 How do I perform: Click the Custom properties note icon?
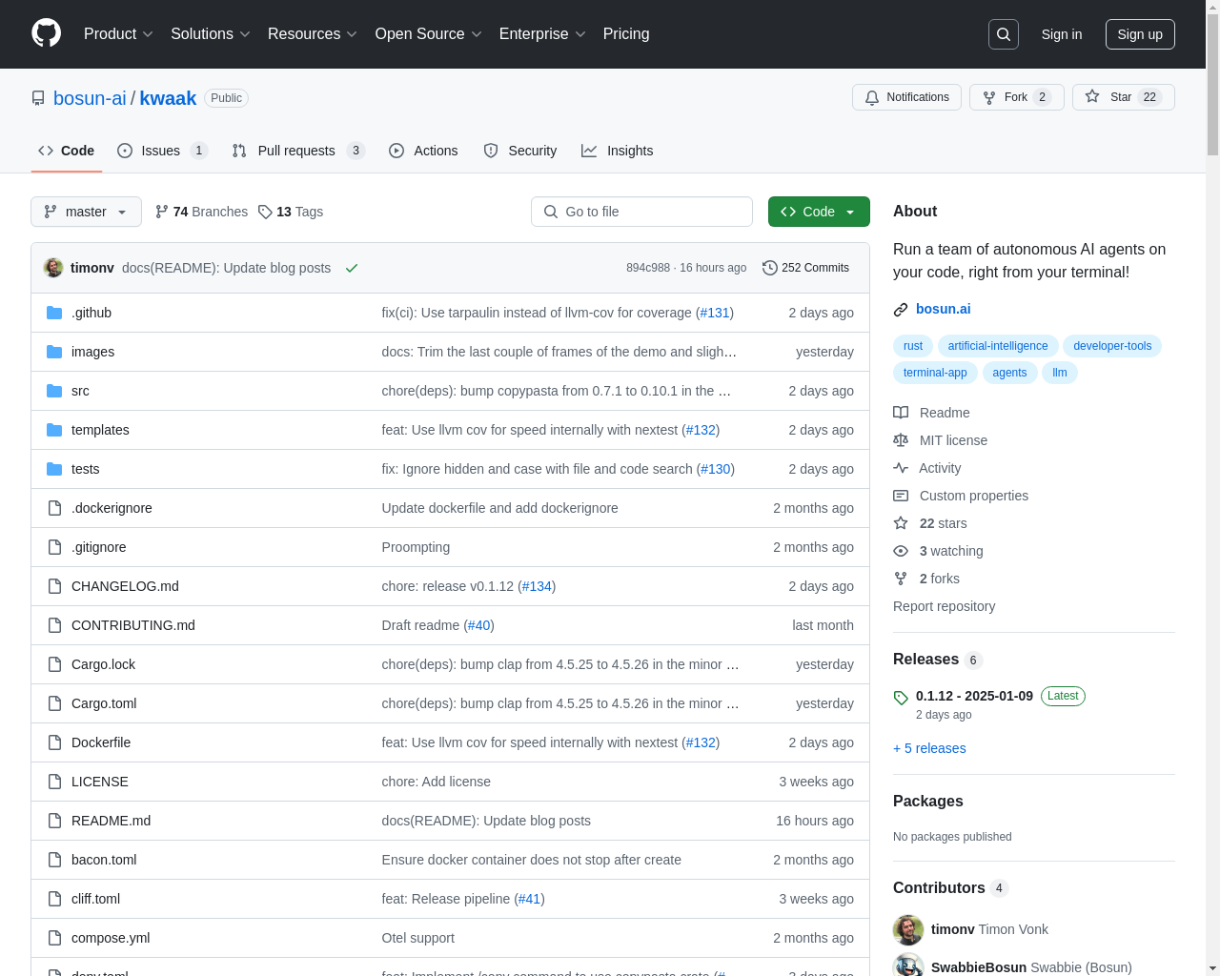click(x=901, y=496)
